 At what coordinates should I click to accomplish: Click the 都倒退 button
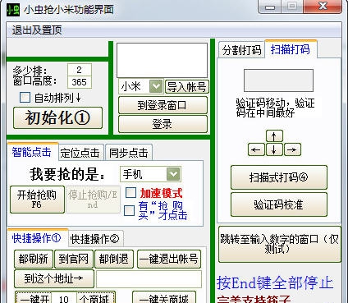(114, 259)
